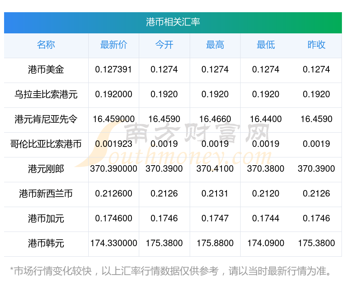Click the 最低 value 370.3800
The image size is (346, 284).
click(x=266, y=169)
